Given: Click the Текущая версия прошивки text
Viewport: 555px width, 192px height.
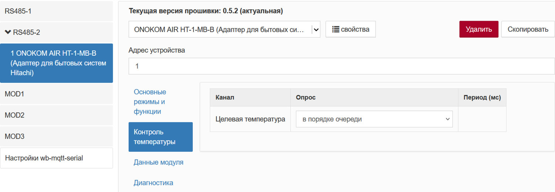Looking at the screenshot, I should point(206,11).
